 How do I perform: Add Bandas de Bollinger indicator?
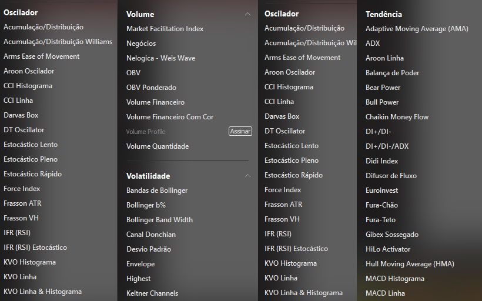coord(157,190)
